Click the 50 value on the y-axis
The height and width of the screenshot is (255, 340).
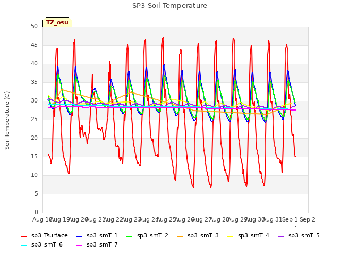click(x=34, y=26)
